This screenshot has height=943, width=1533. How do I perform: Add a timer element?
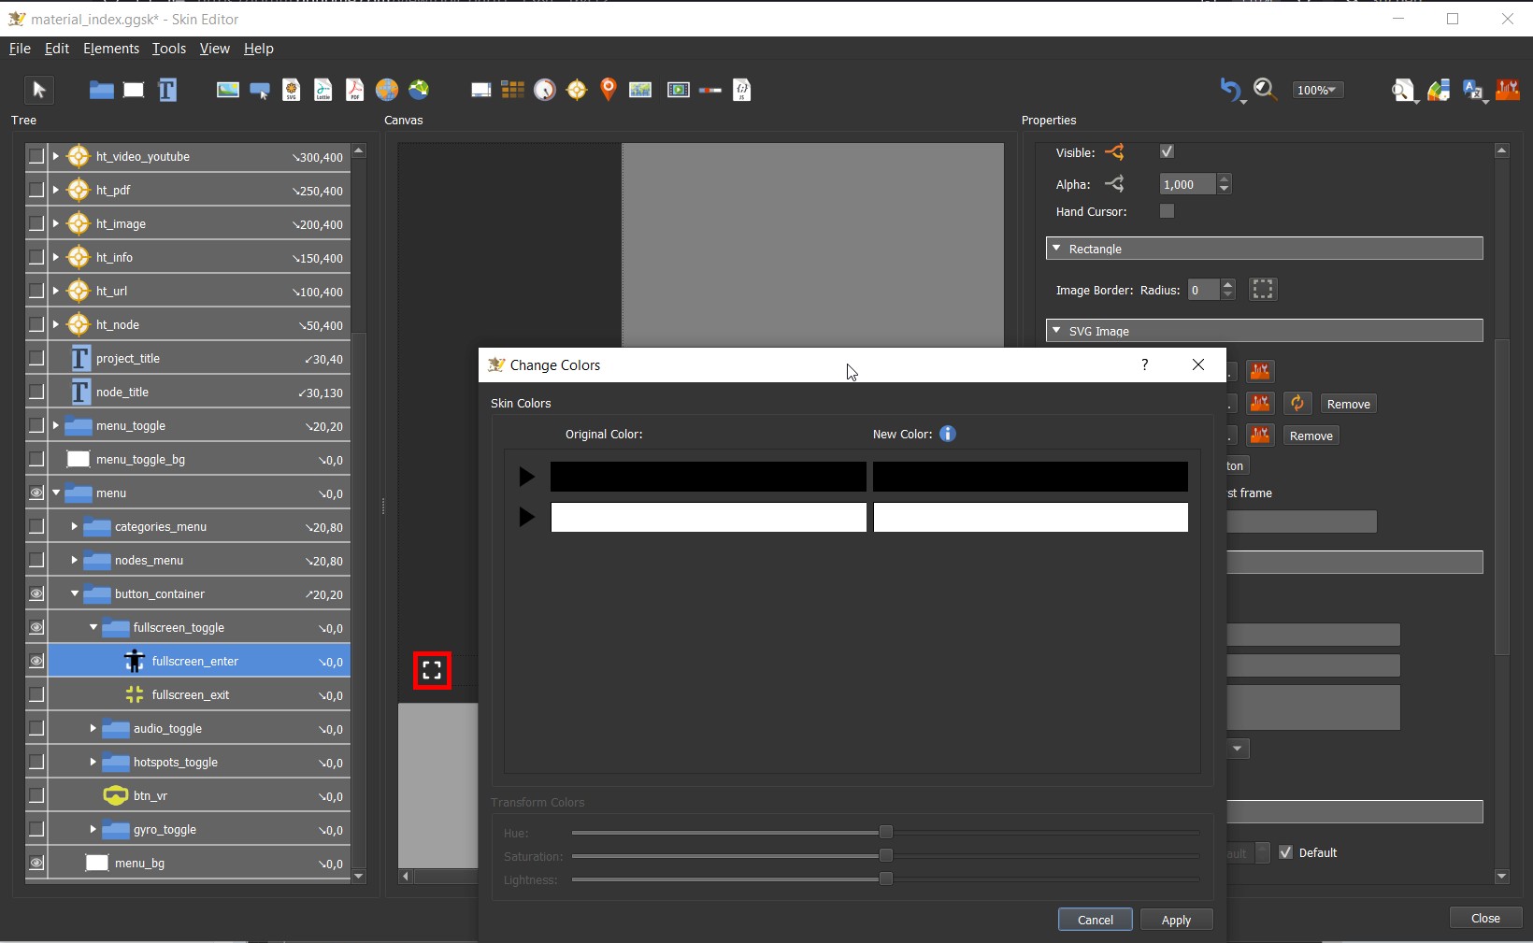[545, 90]
